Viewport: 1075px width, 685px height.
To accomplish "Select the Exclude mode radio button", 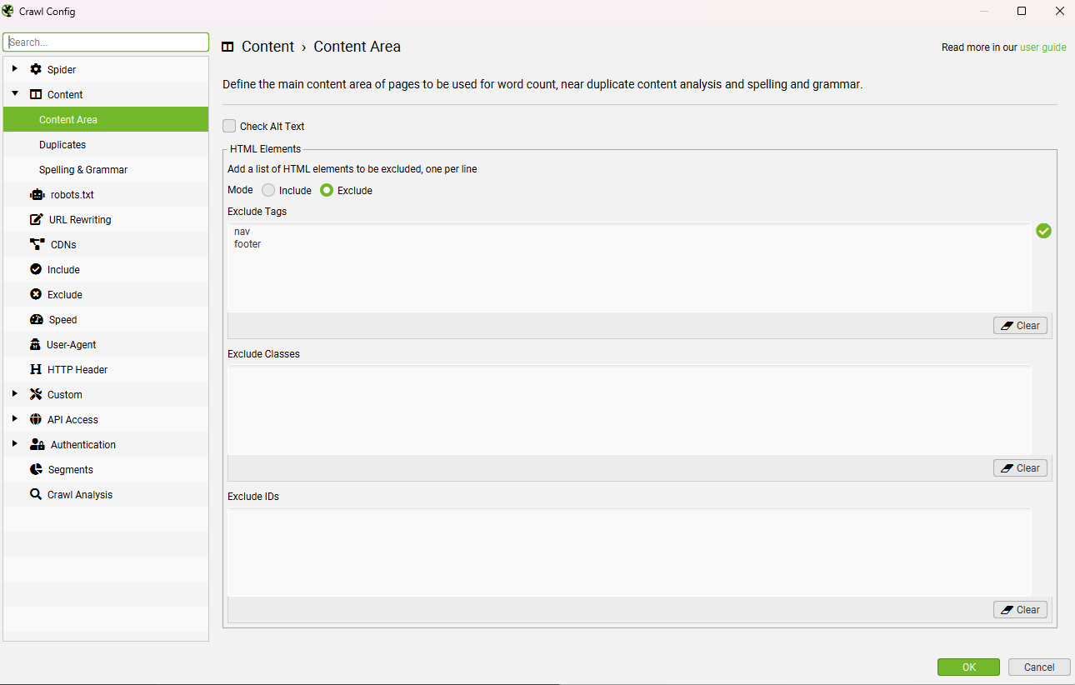I will pos(327,191).
